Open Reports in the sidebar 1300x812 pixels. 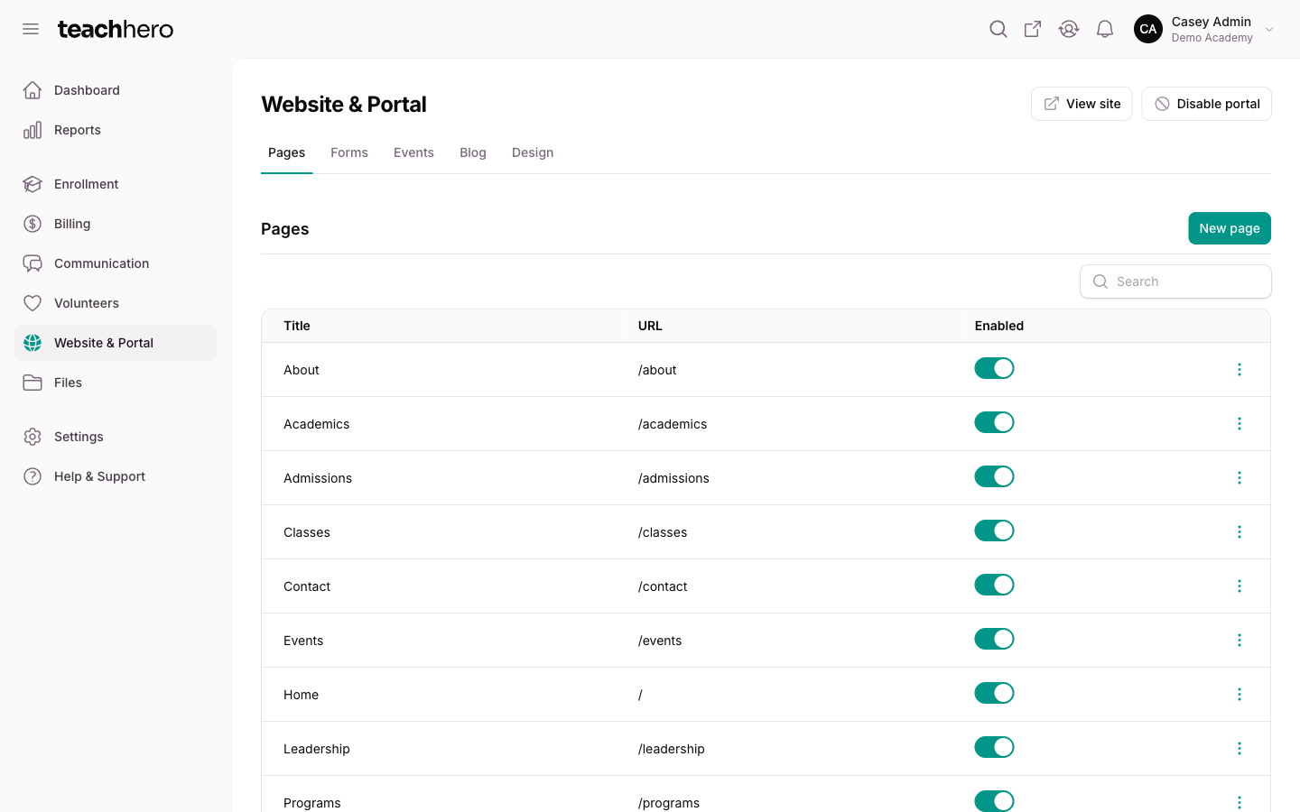pos(116,130)
